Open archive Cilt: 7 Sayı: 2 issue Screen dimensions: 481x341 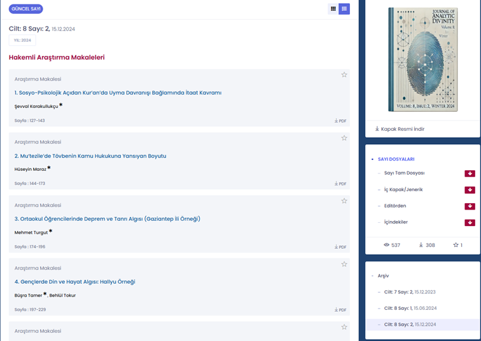410,291
